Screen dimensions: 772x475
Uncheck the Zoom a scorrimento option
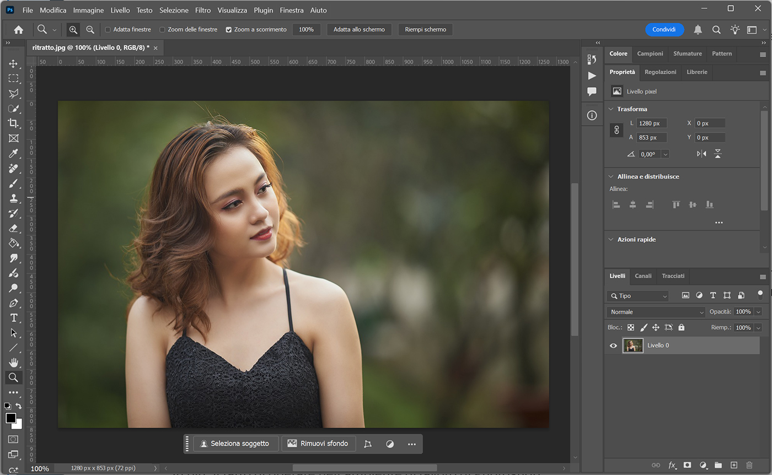click(x=229, y=30)
